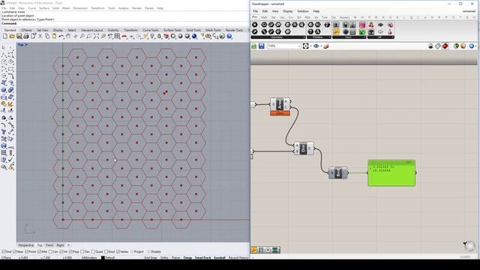Screen dimensions: 480x270
Task: Click the Area component on Grasshopper canvas
Action: click(x=280, y=104)
